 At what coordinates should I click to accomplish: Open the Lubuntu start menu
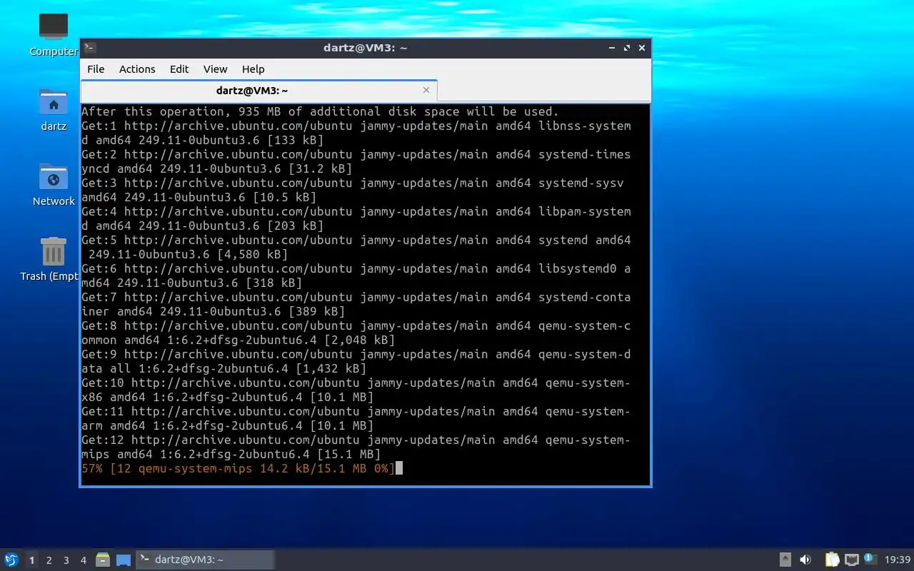click(x=11, y=560)
